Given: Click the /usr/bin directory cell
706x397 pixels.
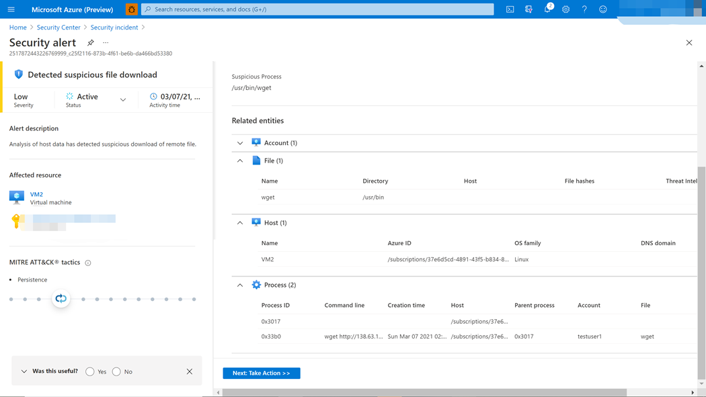Looking at the screenshot, I should 373,197.
